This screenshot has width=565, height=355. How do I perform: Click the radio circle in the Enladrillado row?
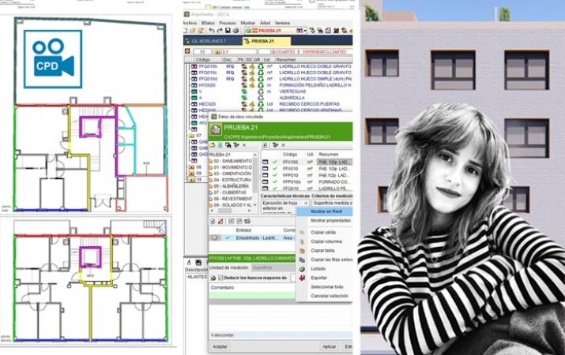tap(215, 237)
